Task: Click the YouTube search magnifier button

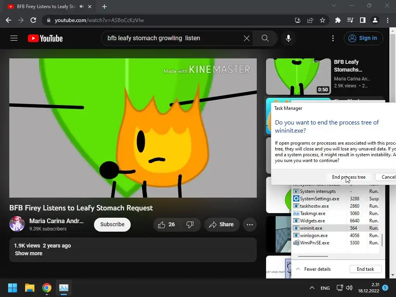Action: [x=265, y=38]
